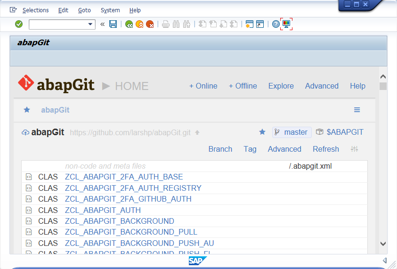The width and height of the screenshot is (397, 269).
Task: Click the green Enter checkmark icon
Action: point(19,24)
